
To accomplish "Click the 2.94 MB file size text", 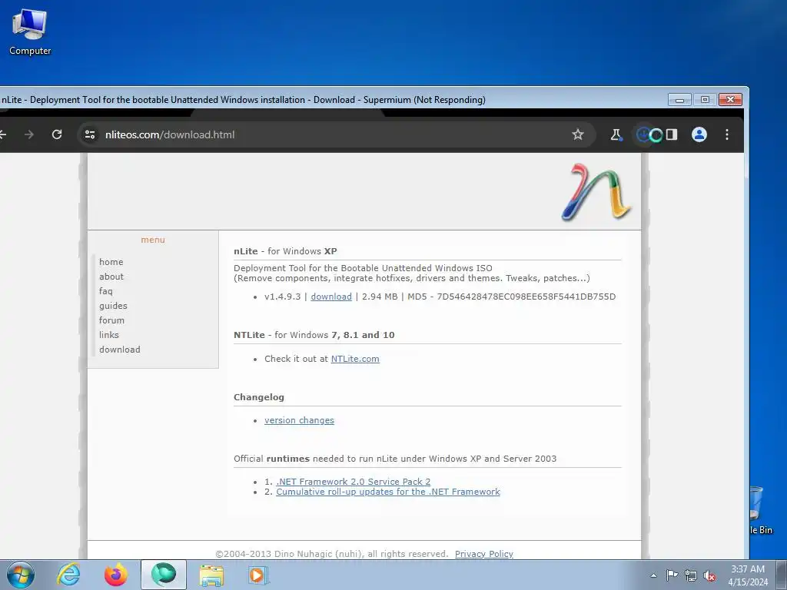I will tap(380, 297).
